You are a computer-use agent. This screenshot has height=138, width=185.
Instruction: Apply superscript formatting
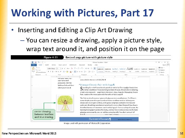point(61,72)
